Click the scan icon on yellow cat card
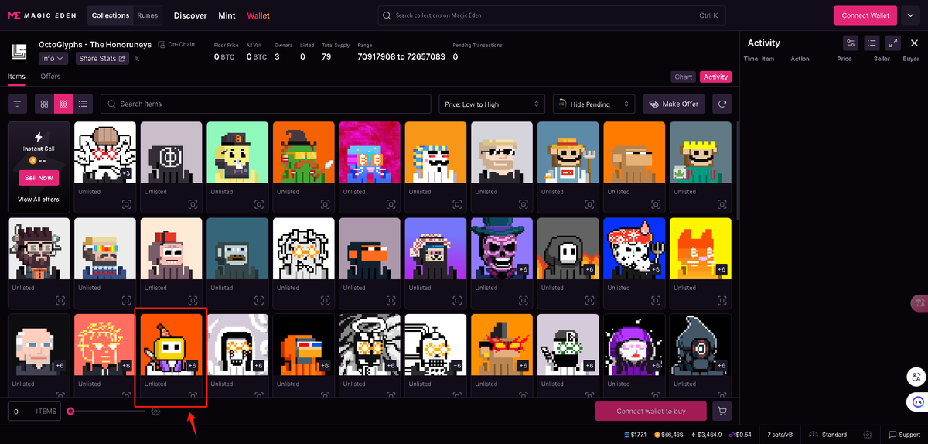Viewport: 928px width, 444px height. pos(722,299)
